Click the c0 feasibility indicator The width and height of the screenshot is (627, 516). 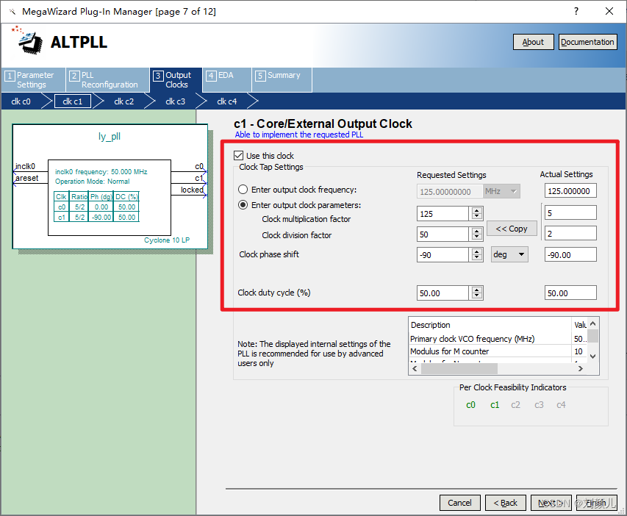pyautogui.click(x=470, y=405)
